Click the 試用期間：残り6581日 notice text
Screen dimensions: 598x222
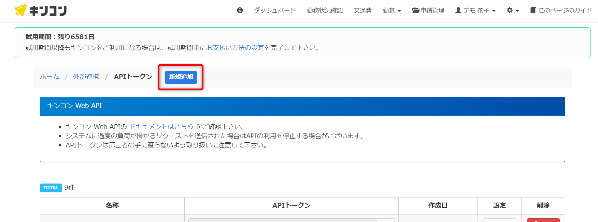coord(60,37)
